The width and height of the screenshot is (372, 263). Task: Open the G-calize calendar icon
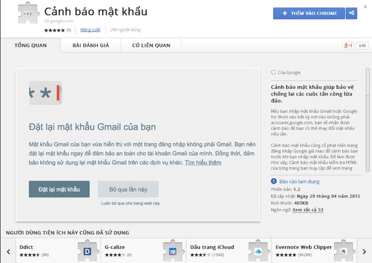click(172, 251)
